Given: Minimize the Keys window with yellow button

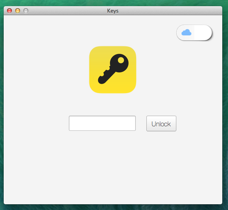Looking at the screenshot, I should (x=18, y=11).
